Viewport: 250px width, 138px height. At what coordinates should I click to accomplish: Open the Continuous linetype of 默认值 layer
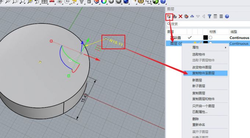(x=239, y=38)
